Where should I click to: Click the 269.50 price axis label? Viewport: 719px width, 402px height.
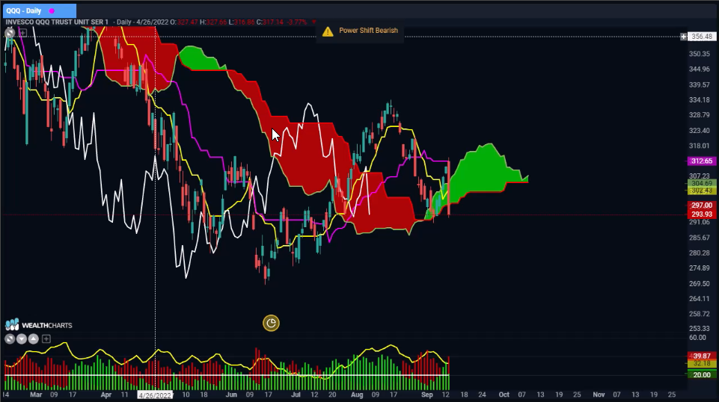tap(700, 284)
